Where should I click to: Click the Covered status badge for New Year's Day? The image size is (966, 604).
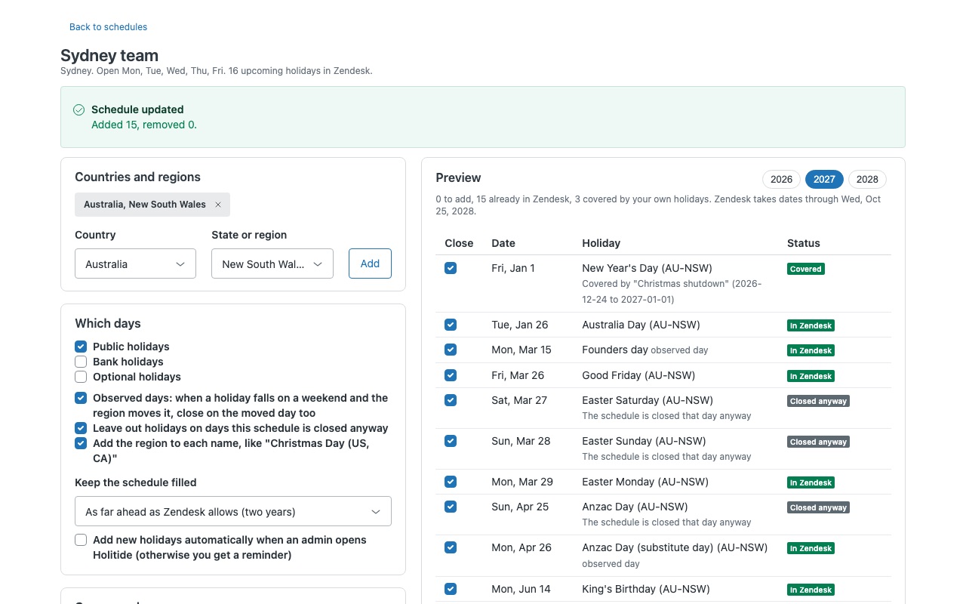806,269
